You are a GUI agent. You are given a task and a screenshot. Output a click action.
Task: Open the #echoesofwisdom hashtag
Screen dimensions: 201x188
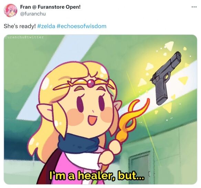[81, 26]
